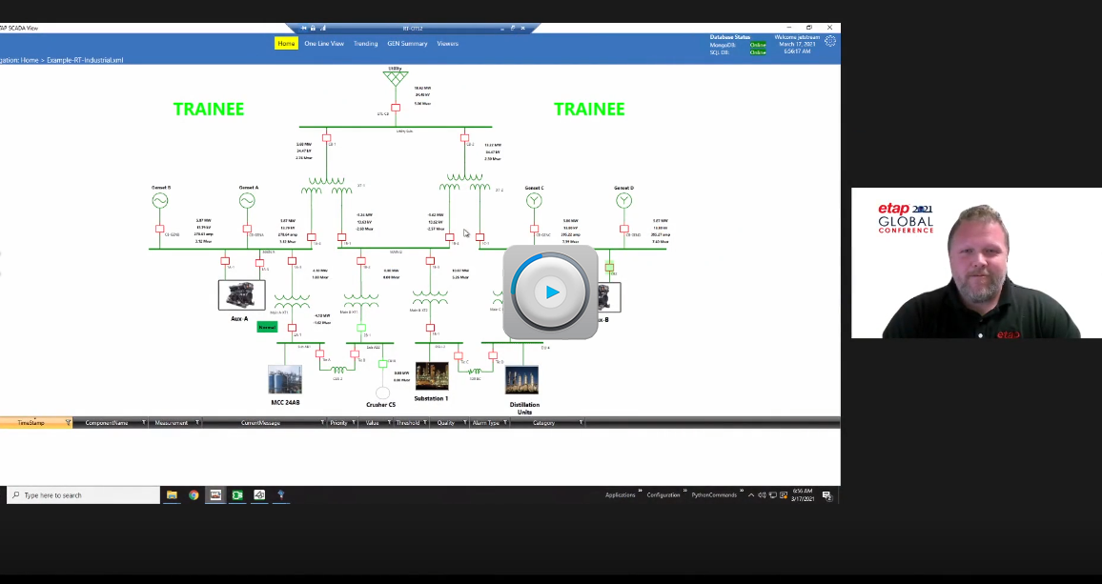
Task: Click the Utility grid source symbol
Action: pos(395,79)
